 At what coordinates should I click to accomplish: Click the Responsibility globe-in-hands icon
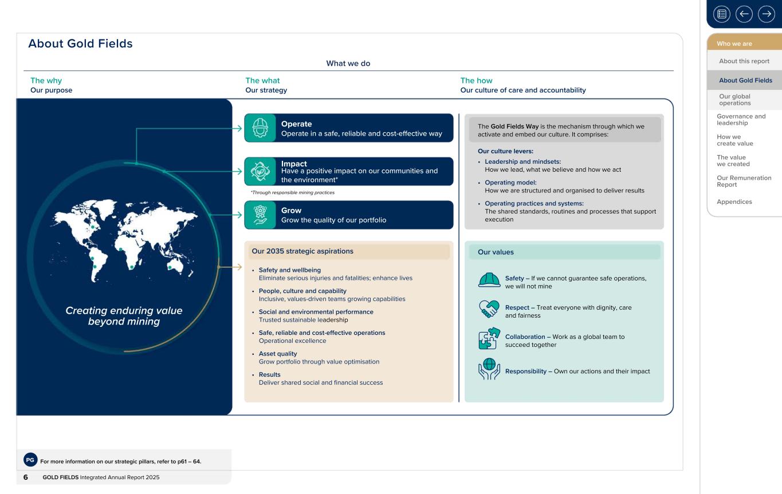click(x=488, y=370)
